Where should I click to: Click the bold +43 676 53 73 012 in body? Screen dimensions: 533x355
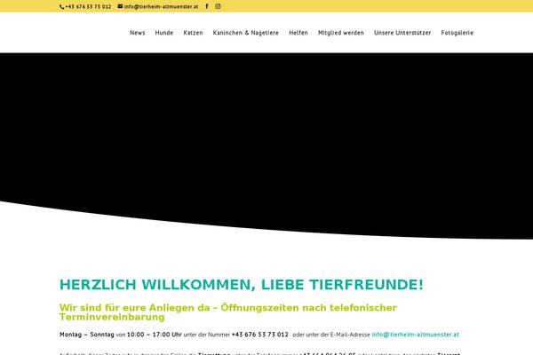260,335
